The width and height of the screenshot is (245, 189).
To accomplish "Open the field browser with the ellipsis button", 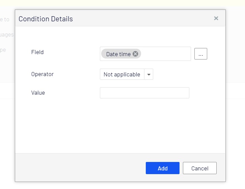I will tap(200, 54).
